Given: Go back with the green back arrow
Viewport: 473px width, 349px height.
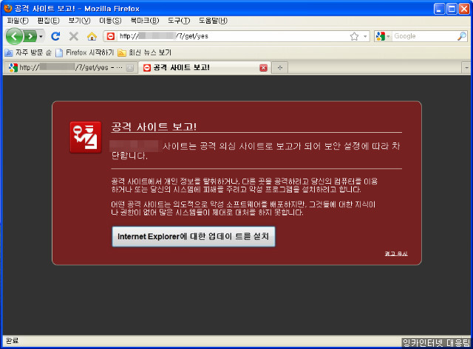Looking at the screenshot, I should [14, 36].
